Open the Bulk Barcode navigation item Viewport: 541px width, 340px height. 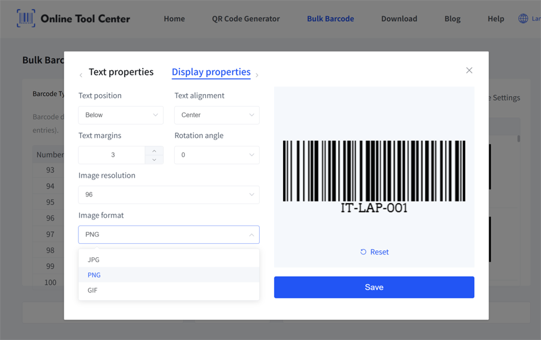pos(330,18)
